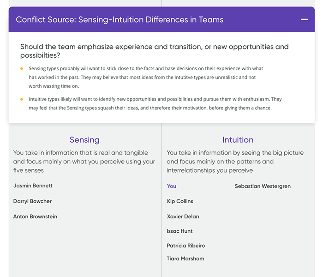This screenshot has width=323, height=277.
Task: Select team member Kip Collins
Action: coord(180,201)
